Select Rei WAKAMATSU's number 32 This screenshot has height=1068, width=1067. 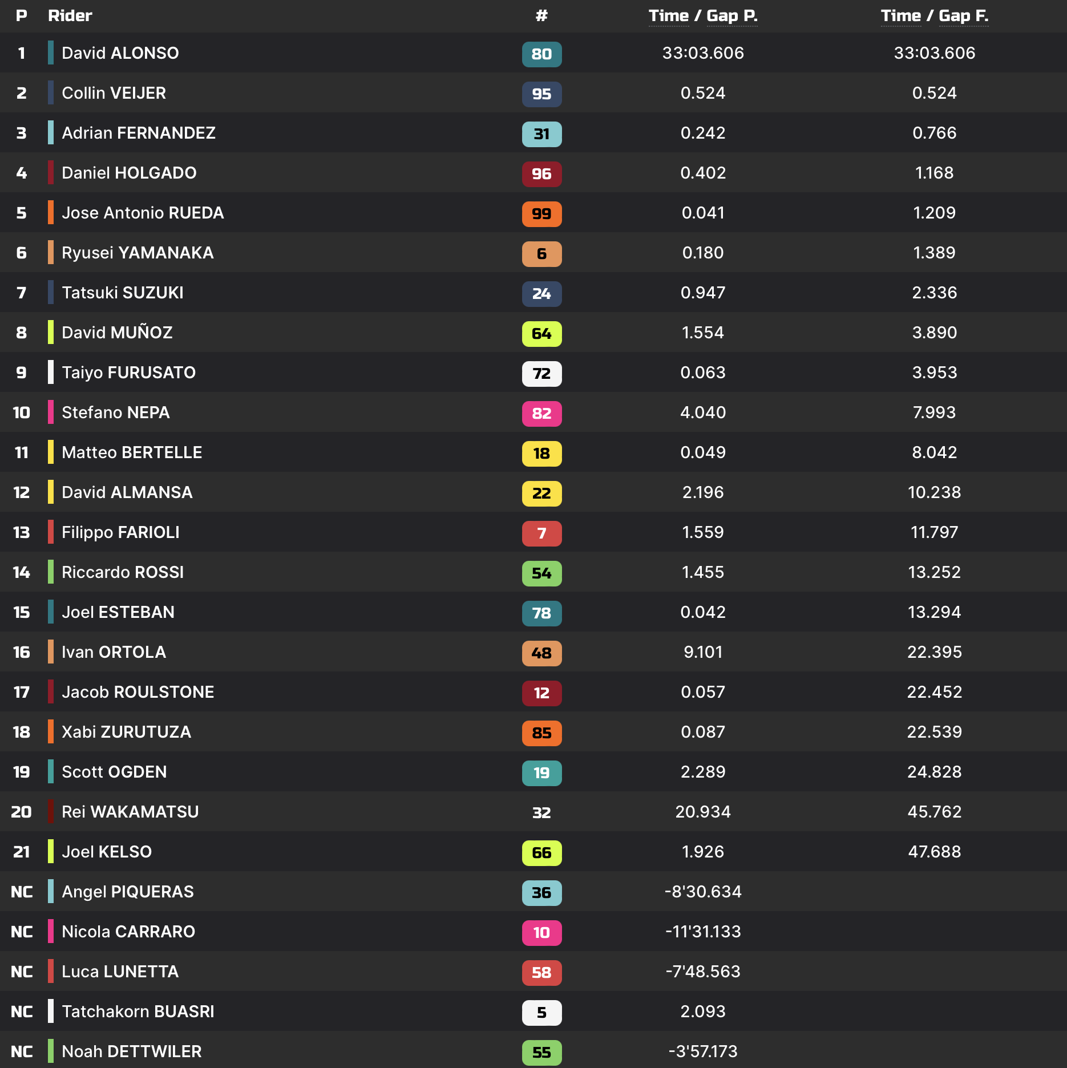click(541, 812)
